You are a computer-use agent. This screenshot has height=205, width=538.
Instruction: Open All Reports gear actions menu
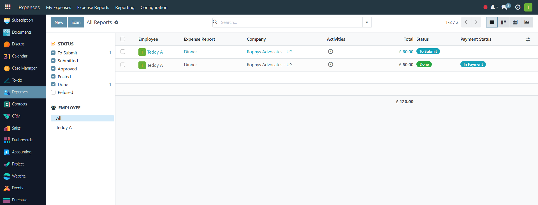click(x=116, y=22)
